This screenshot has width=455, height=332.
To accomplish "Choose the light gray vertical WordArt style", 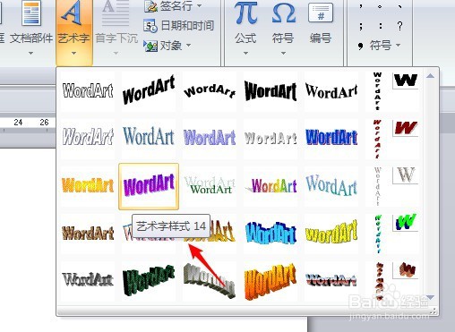I will point(392,186).
